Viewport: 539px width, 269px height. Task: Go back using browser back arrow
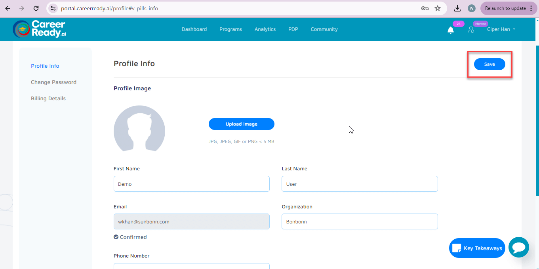[x=8, y=8]
